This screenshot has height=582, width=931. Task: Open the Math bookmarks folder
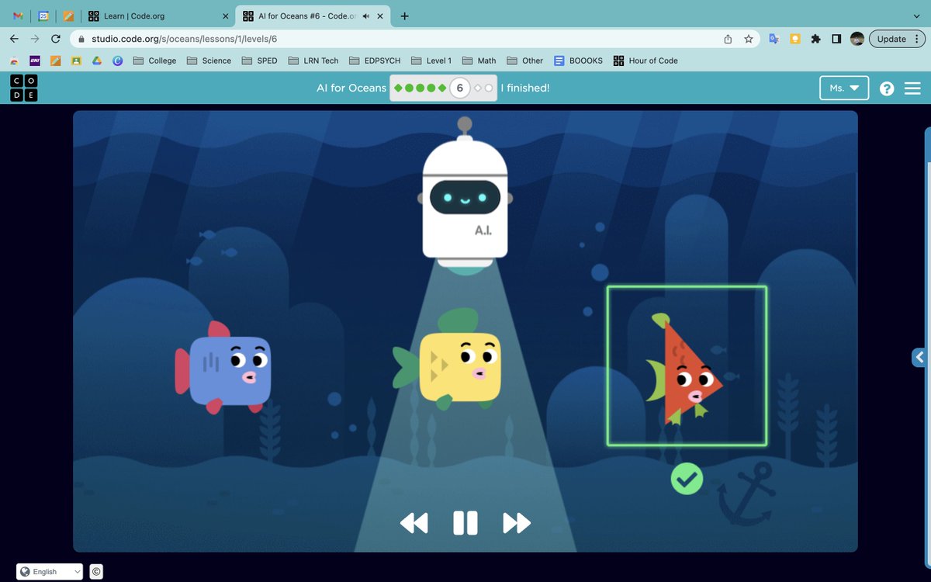479,61
